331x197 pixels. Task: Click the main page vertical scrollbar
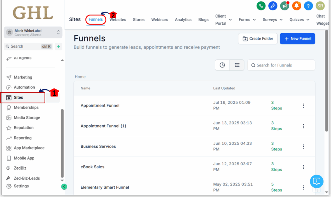point(326,80)
